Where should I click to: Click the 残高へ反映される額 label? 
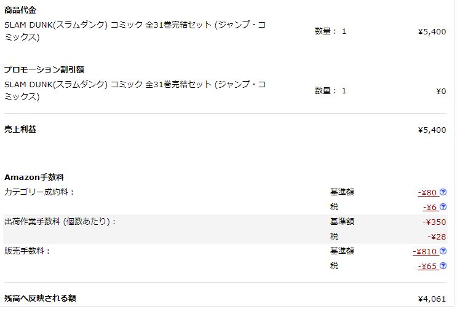point(40,299)
